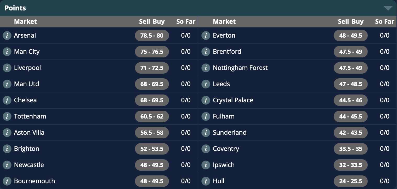Click the info icon next to Hull

coord(206,181)
